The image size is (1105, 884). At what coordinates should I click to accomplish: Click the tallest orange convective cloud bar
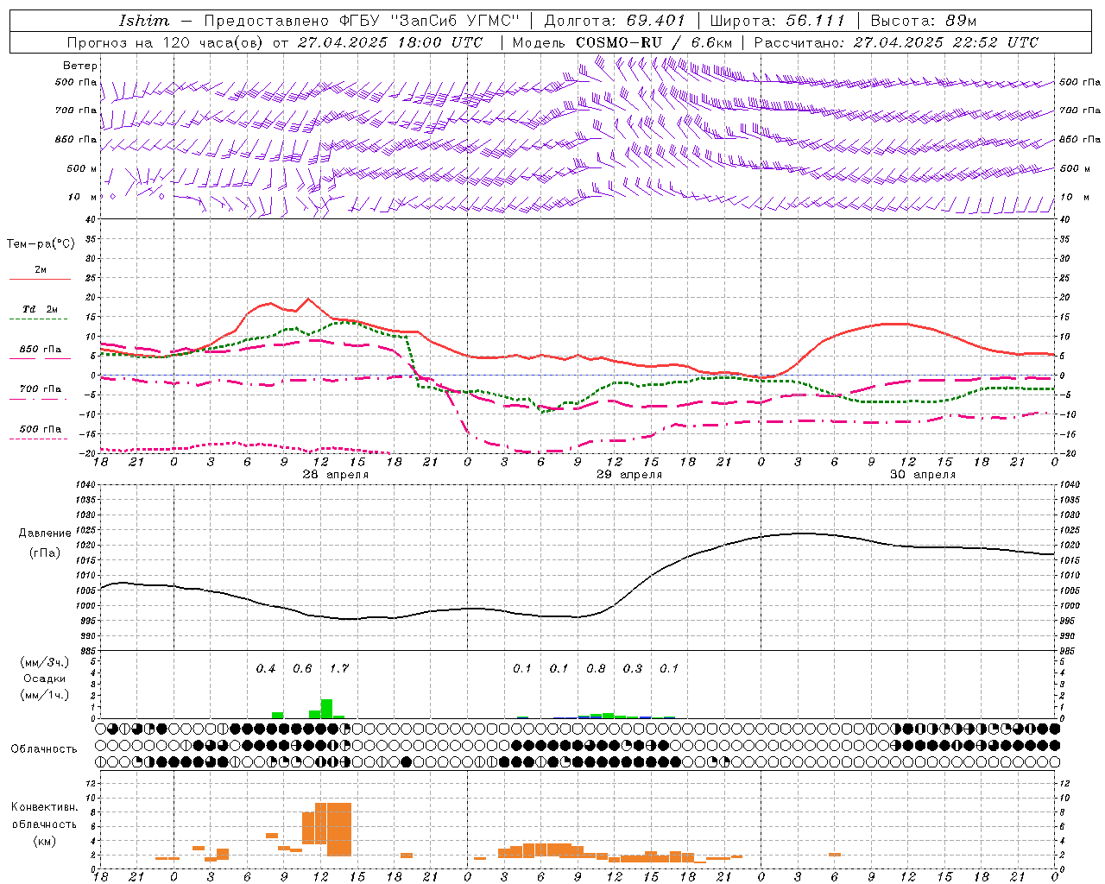point(339,829)
